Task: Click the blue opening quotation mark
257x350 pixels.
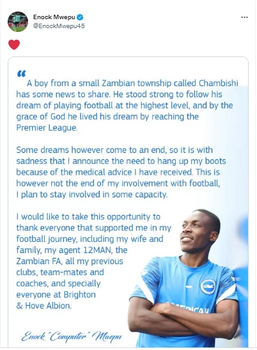Action: tap(22, 74)
